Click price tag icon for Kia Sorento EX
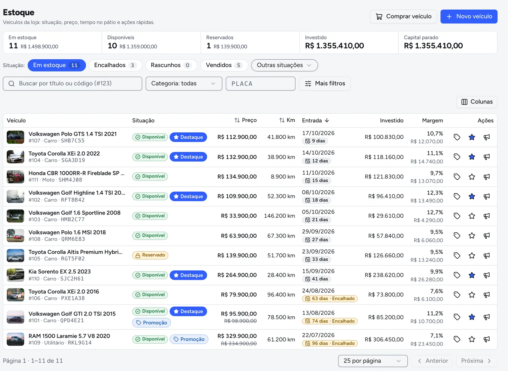Screen dimensions: 508x371 457,275
